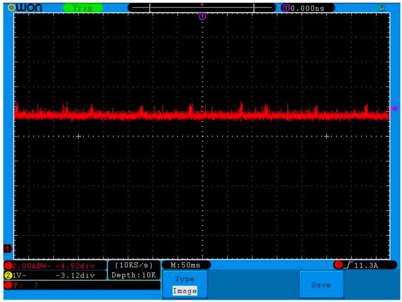Click the USB connection icon at top right
This screenshot has height=302, width=402.
point(381,8)
